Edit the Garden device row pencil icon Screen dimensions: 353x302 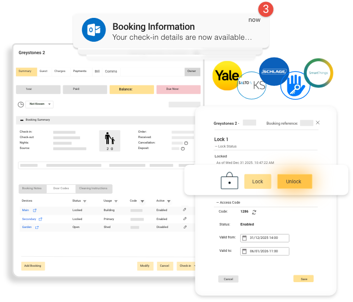click(x=185, y=227)
